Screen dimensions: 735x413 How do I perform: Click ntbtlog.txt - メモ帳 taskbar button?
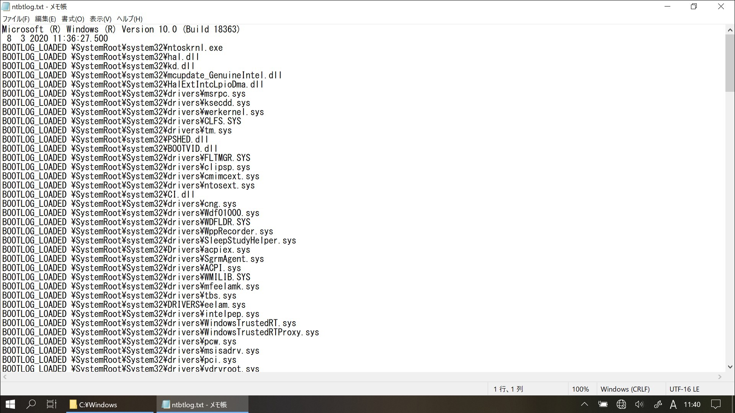pos(202,404)
